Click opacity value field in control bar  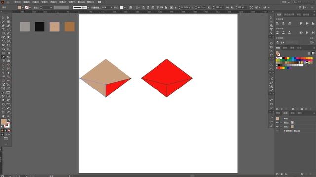pyautogui.click(x=106, y=8)
